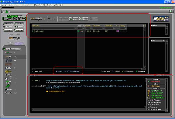Click the 3D Action Planet logo
Image resolution: width=175 pixels, height=119 pixels.
[x=161, y=19]
